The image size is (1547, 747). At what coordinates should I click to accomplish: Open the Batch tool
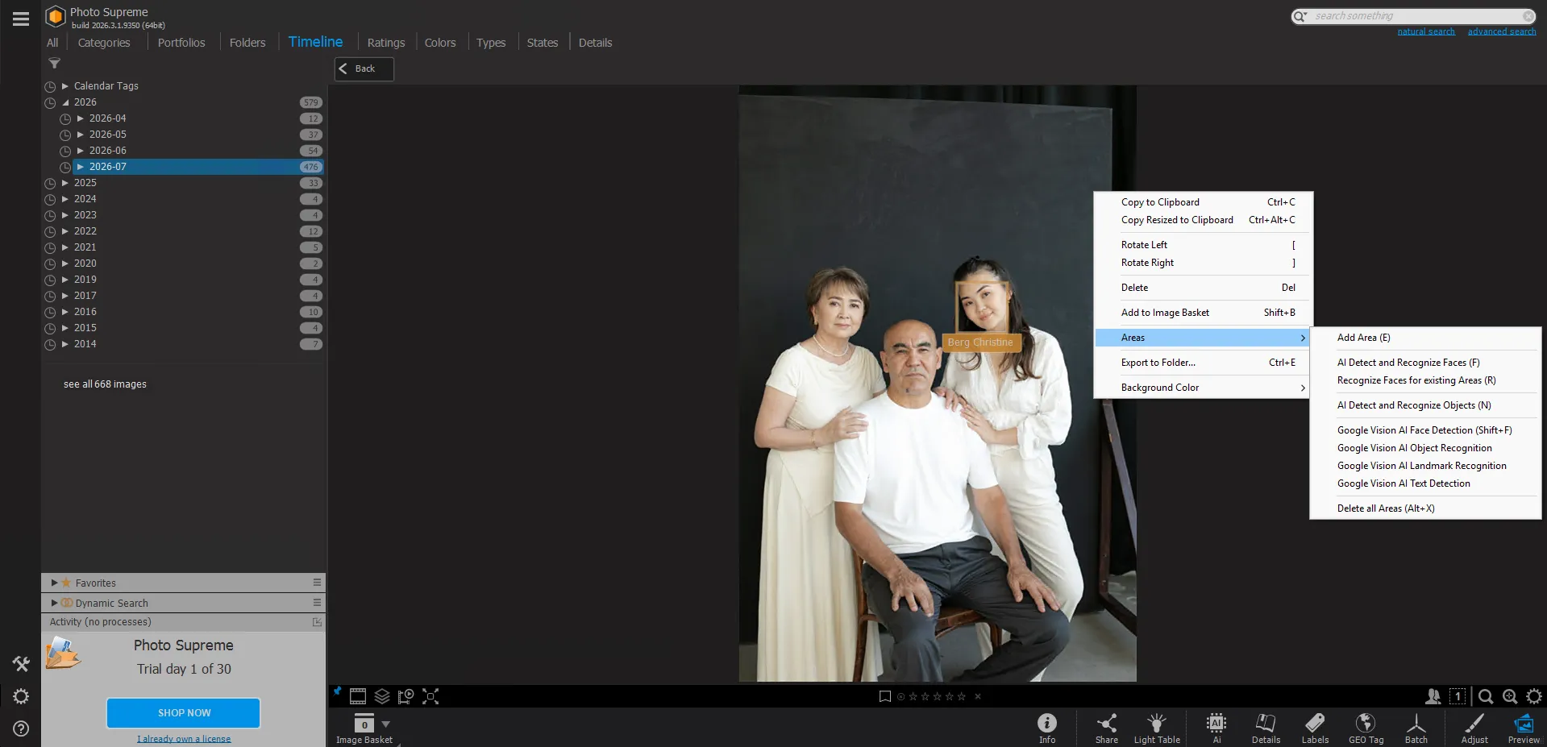tap(1416, 728)
